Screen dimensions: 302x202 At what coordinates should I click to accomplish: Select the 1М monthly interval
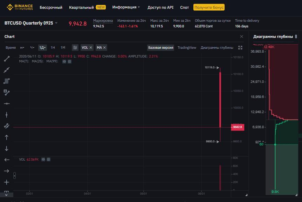point(63,48)
